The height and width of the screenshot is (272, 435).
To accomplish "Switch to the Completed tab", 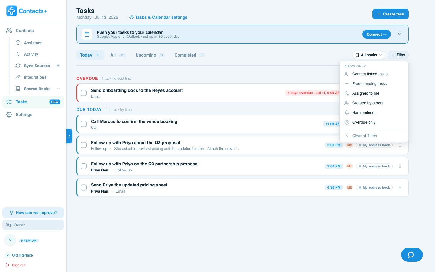I will [x=189, y=55].
